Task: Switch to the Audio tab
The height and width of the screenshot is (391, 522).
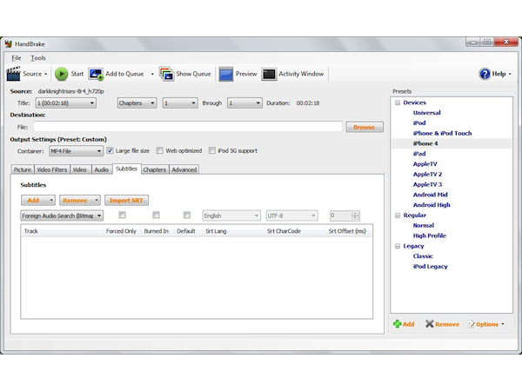Action: (x=102, y=169)
